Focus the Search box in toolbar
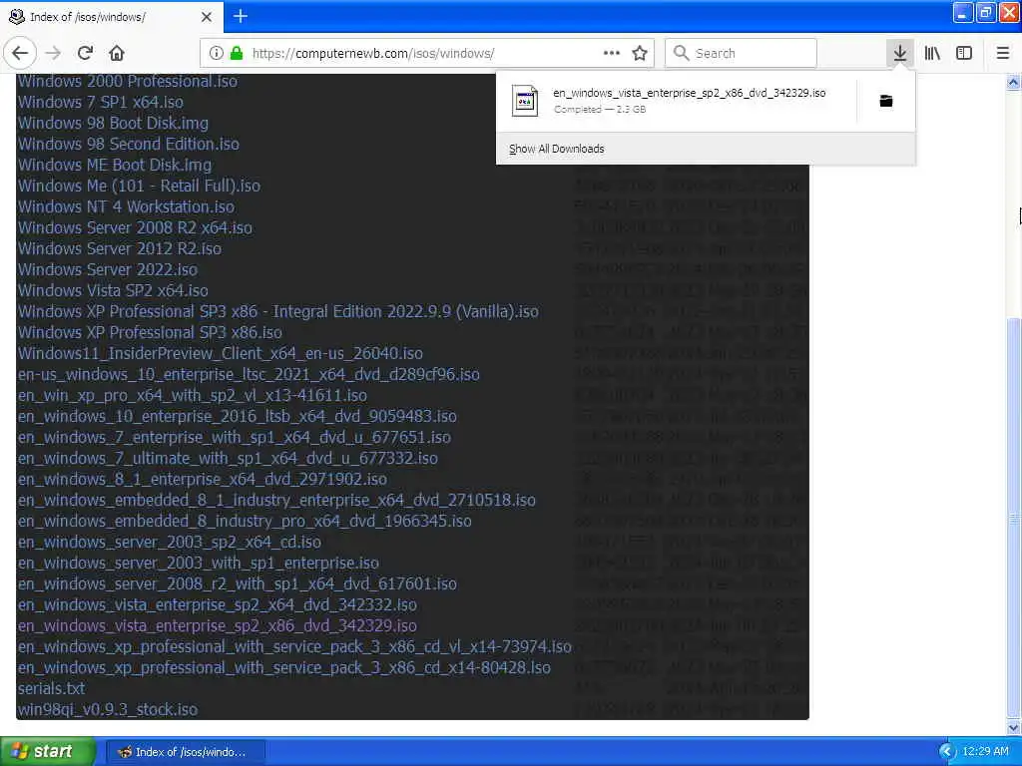 [741, 53]
